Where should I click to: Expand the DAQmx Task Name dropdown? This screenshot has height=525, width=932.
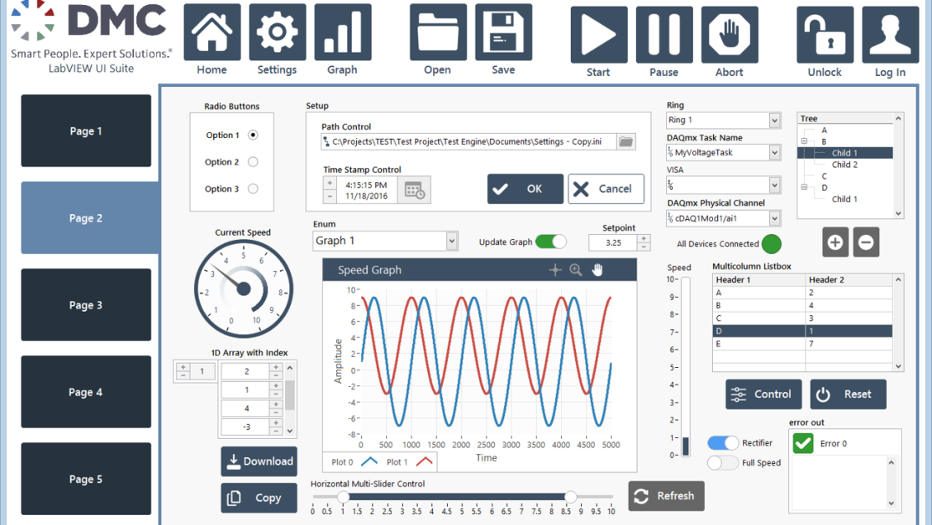click(774, 153)
